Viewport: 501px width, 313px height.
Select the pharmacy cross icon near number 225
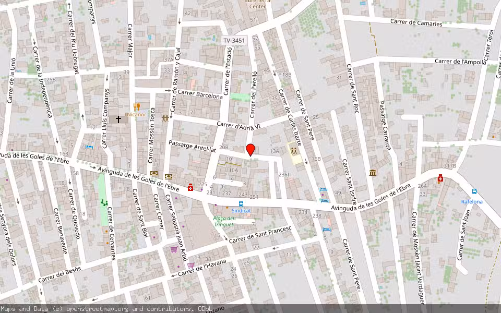(190, 188)
